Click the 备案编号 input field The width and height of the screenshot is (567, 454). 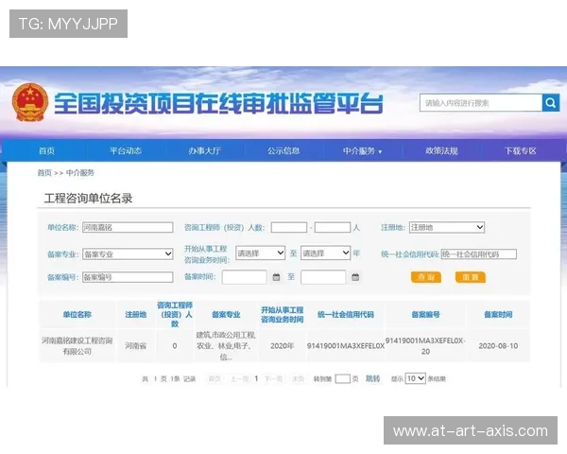tap(128, 277)
